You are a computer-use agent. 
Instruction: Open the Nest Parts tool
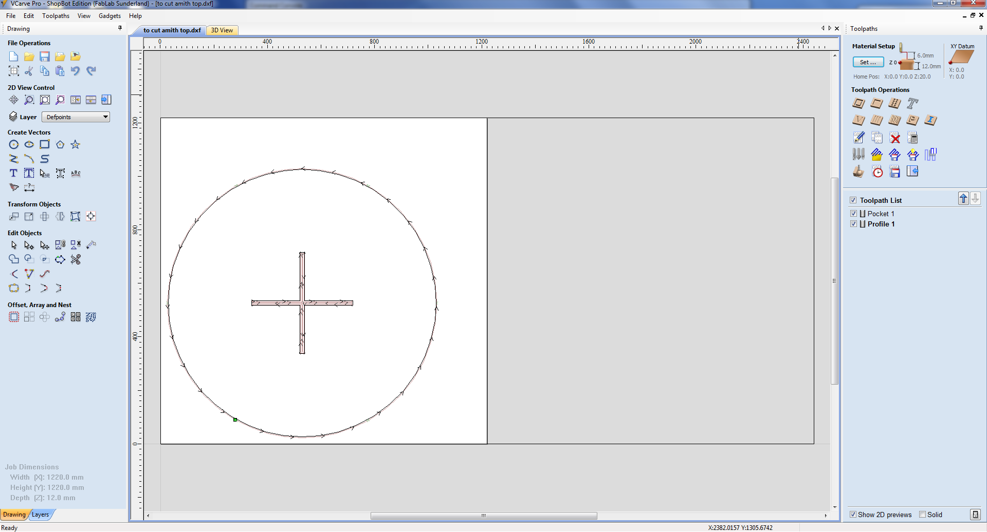tap(91, 317)
